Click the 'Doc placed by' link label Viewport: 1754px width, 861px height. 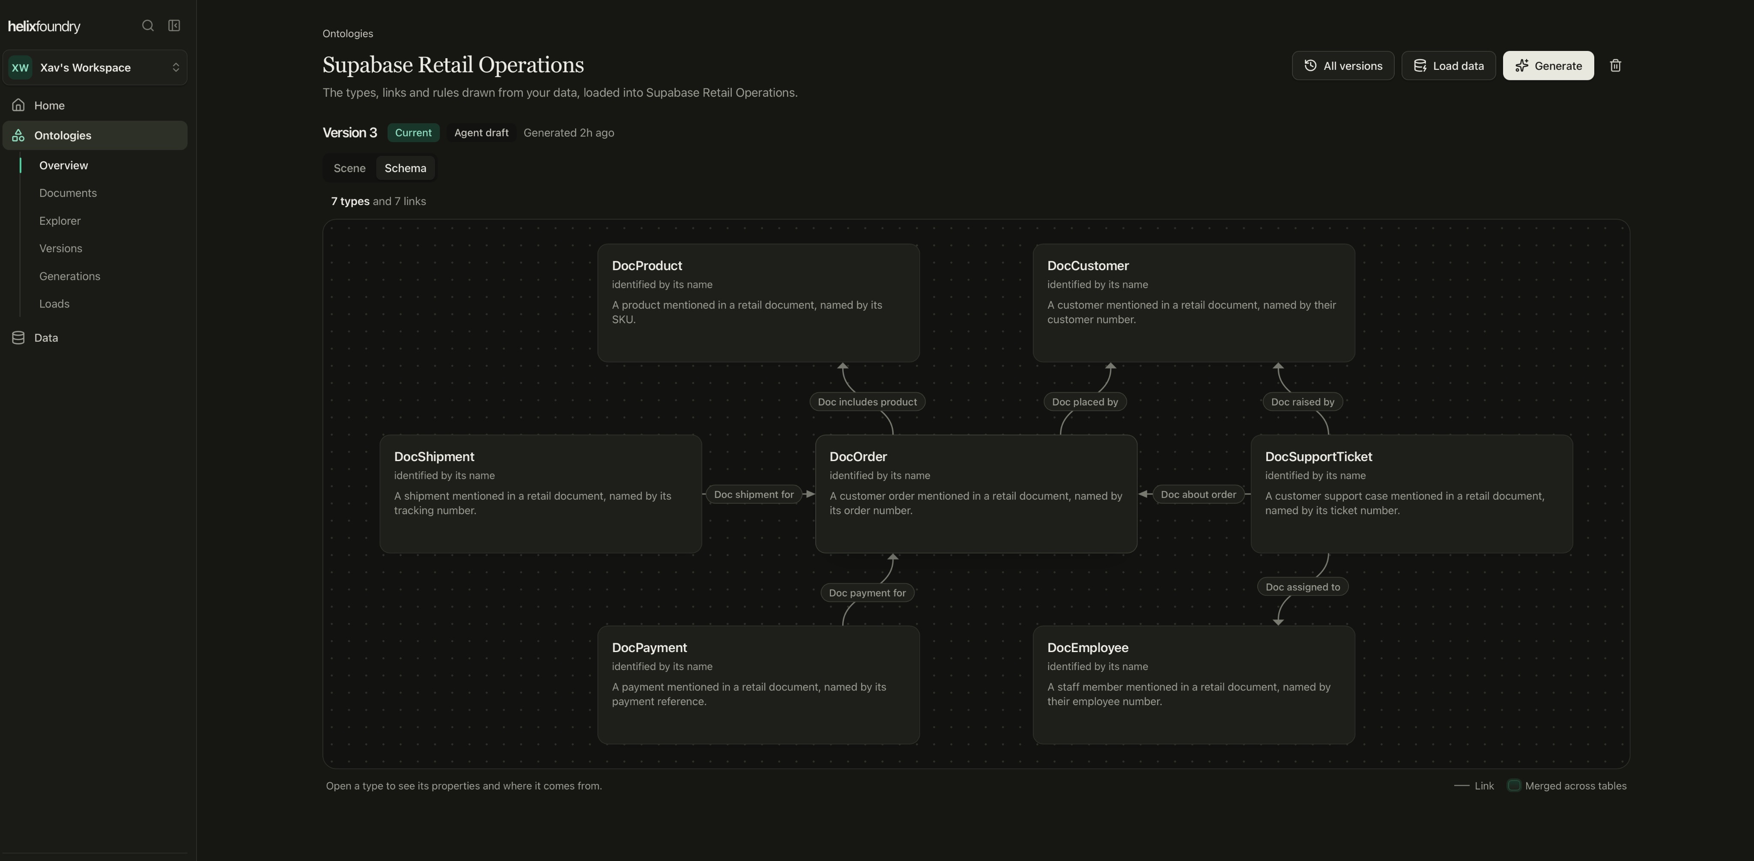(1085, 402)
